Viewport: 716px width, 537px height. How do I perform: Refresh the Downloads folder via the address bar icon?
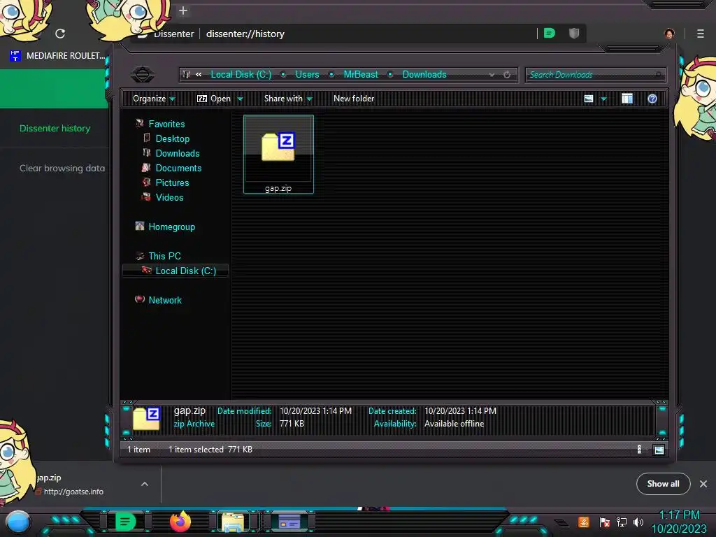pyautogui.click(x=507, y=74)
